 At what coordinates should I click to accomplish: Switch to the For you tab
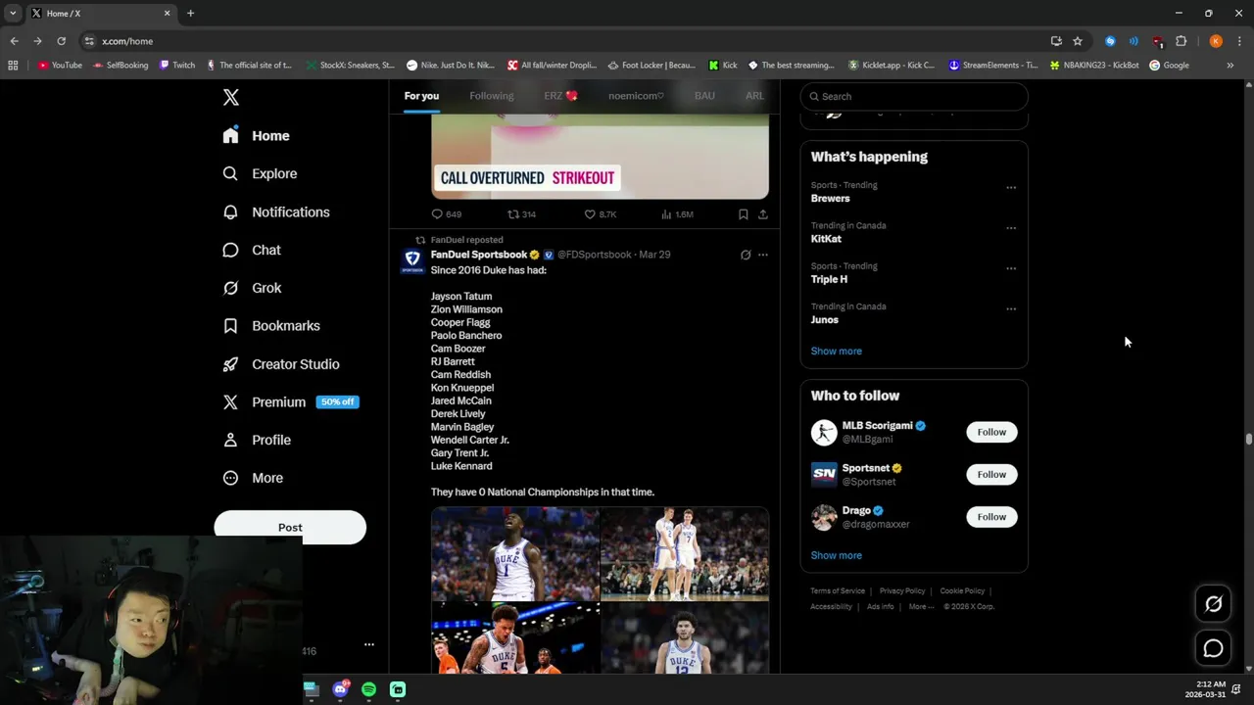click(421, 96)
